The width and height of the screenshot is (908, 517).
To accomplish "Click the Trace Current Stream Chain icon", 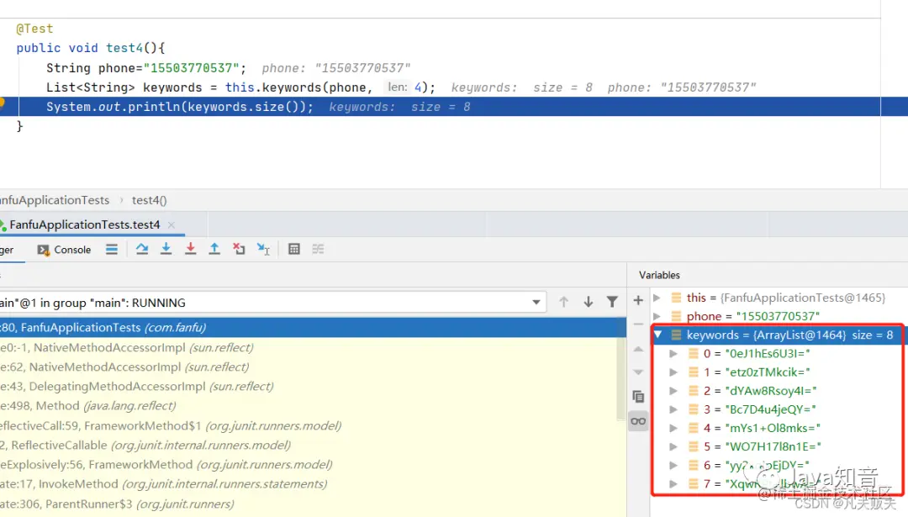I will 318,249.
